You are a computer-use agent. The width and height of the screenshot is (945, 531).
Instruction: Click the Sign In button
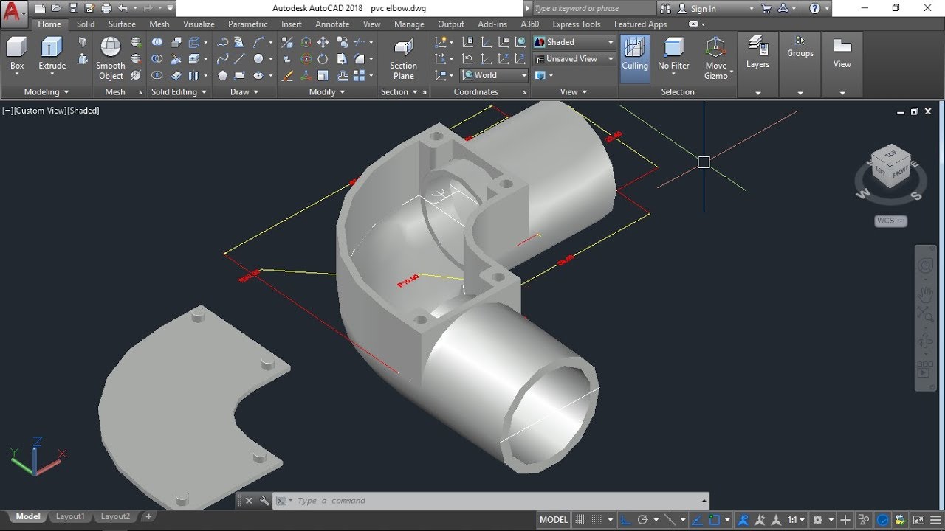(x=703, y=9)
